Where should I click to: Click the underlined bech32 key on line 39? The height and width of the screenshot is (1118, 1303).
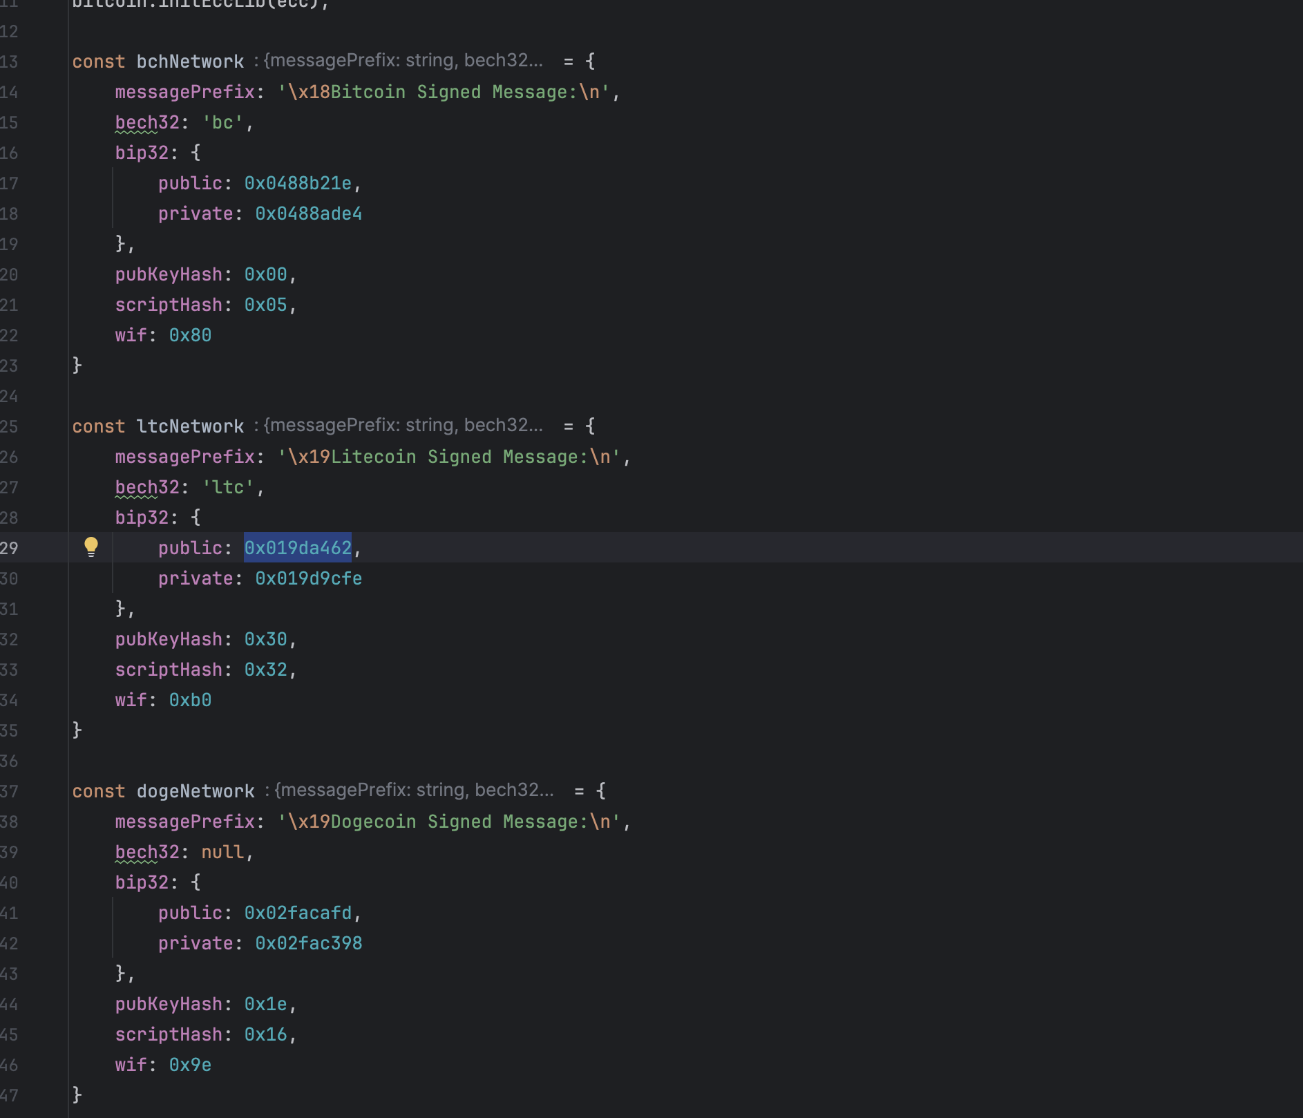click(147, 852)
